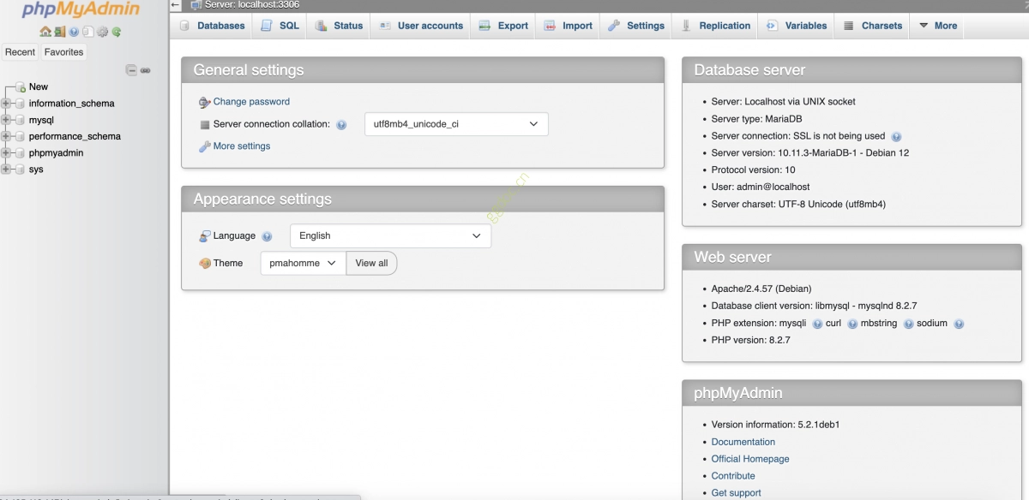Open the Replication tab
The width and height of the screenshot is (1029, 500).
(715, 26)
